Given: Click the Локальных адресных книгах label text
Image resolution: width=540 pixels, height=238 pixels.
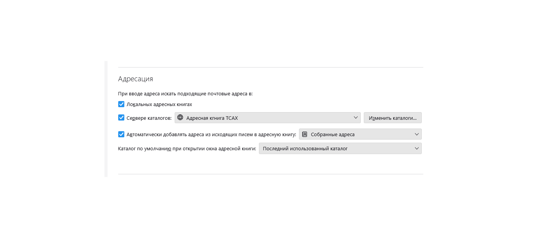Looking at the screenshot, I should click(x=159, y=105).
